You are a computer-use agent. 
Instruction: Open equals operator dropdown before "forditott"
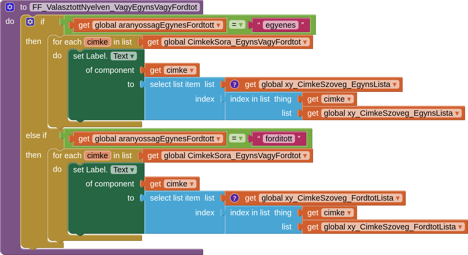(237, 139)
